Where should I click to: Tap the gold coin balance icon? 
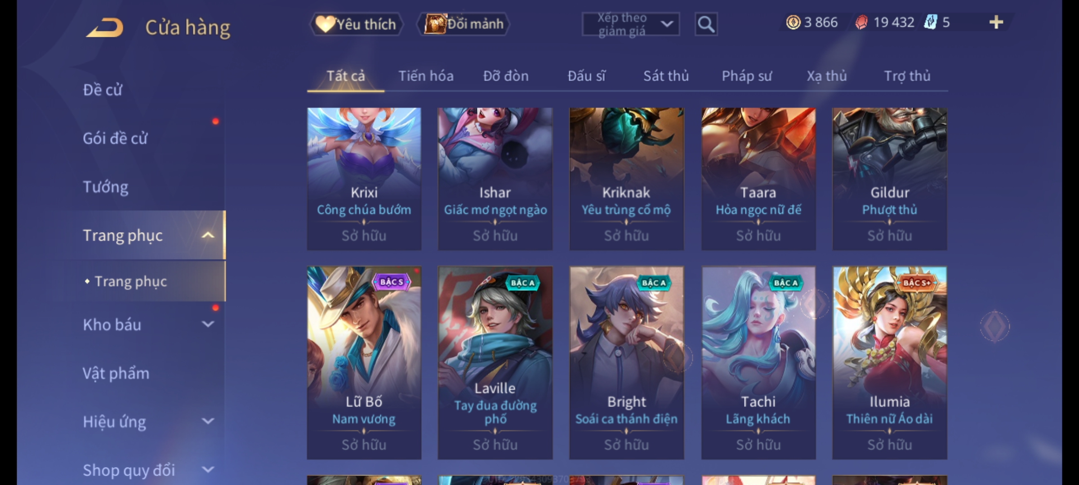793,22
